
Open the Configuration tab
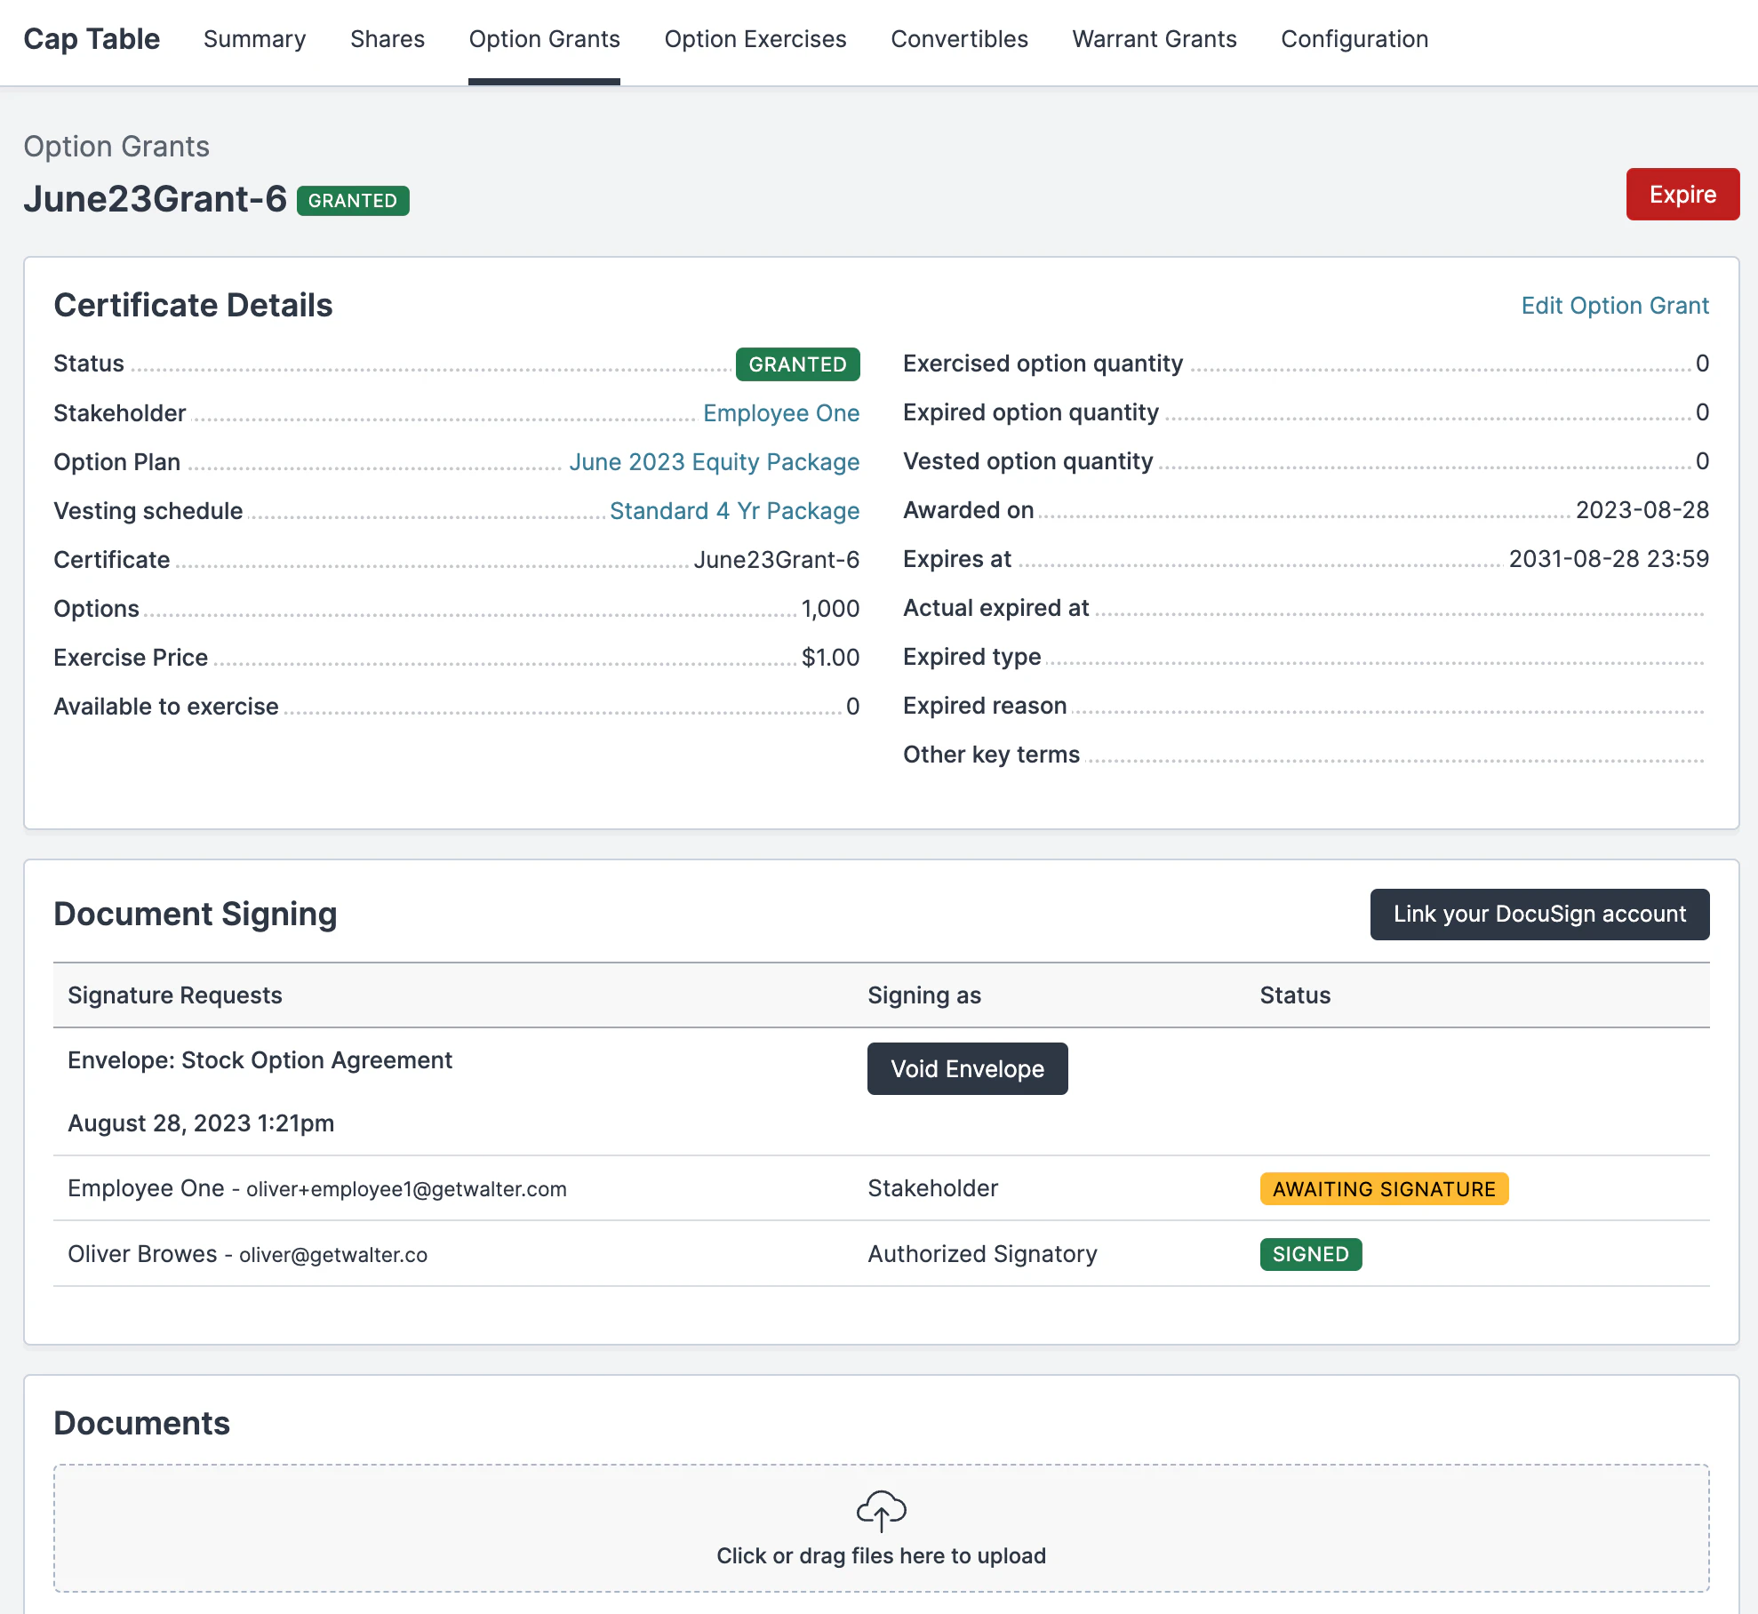pyautogui.click(x=1354, y=39)
